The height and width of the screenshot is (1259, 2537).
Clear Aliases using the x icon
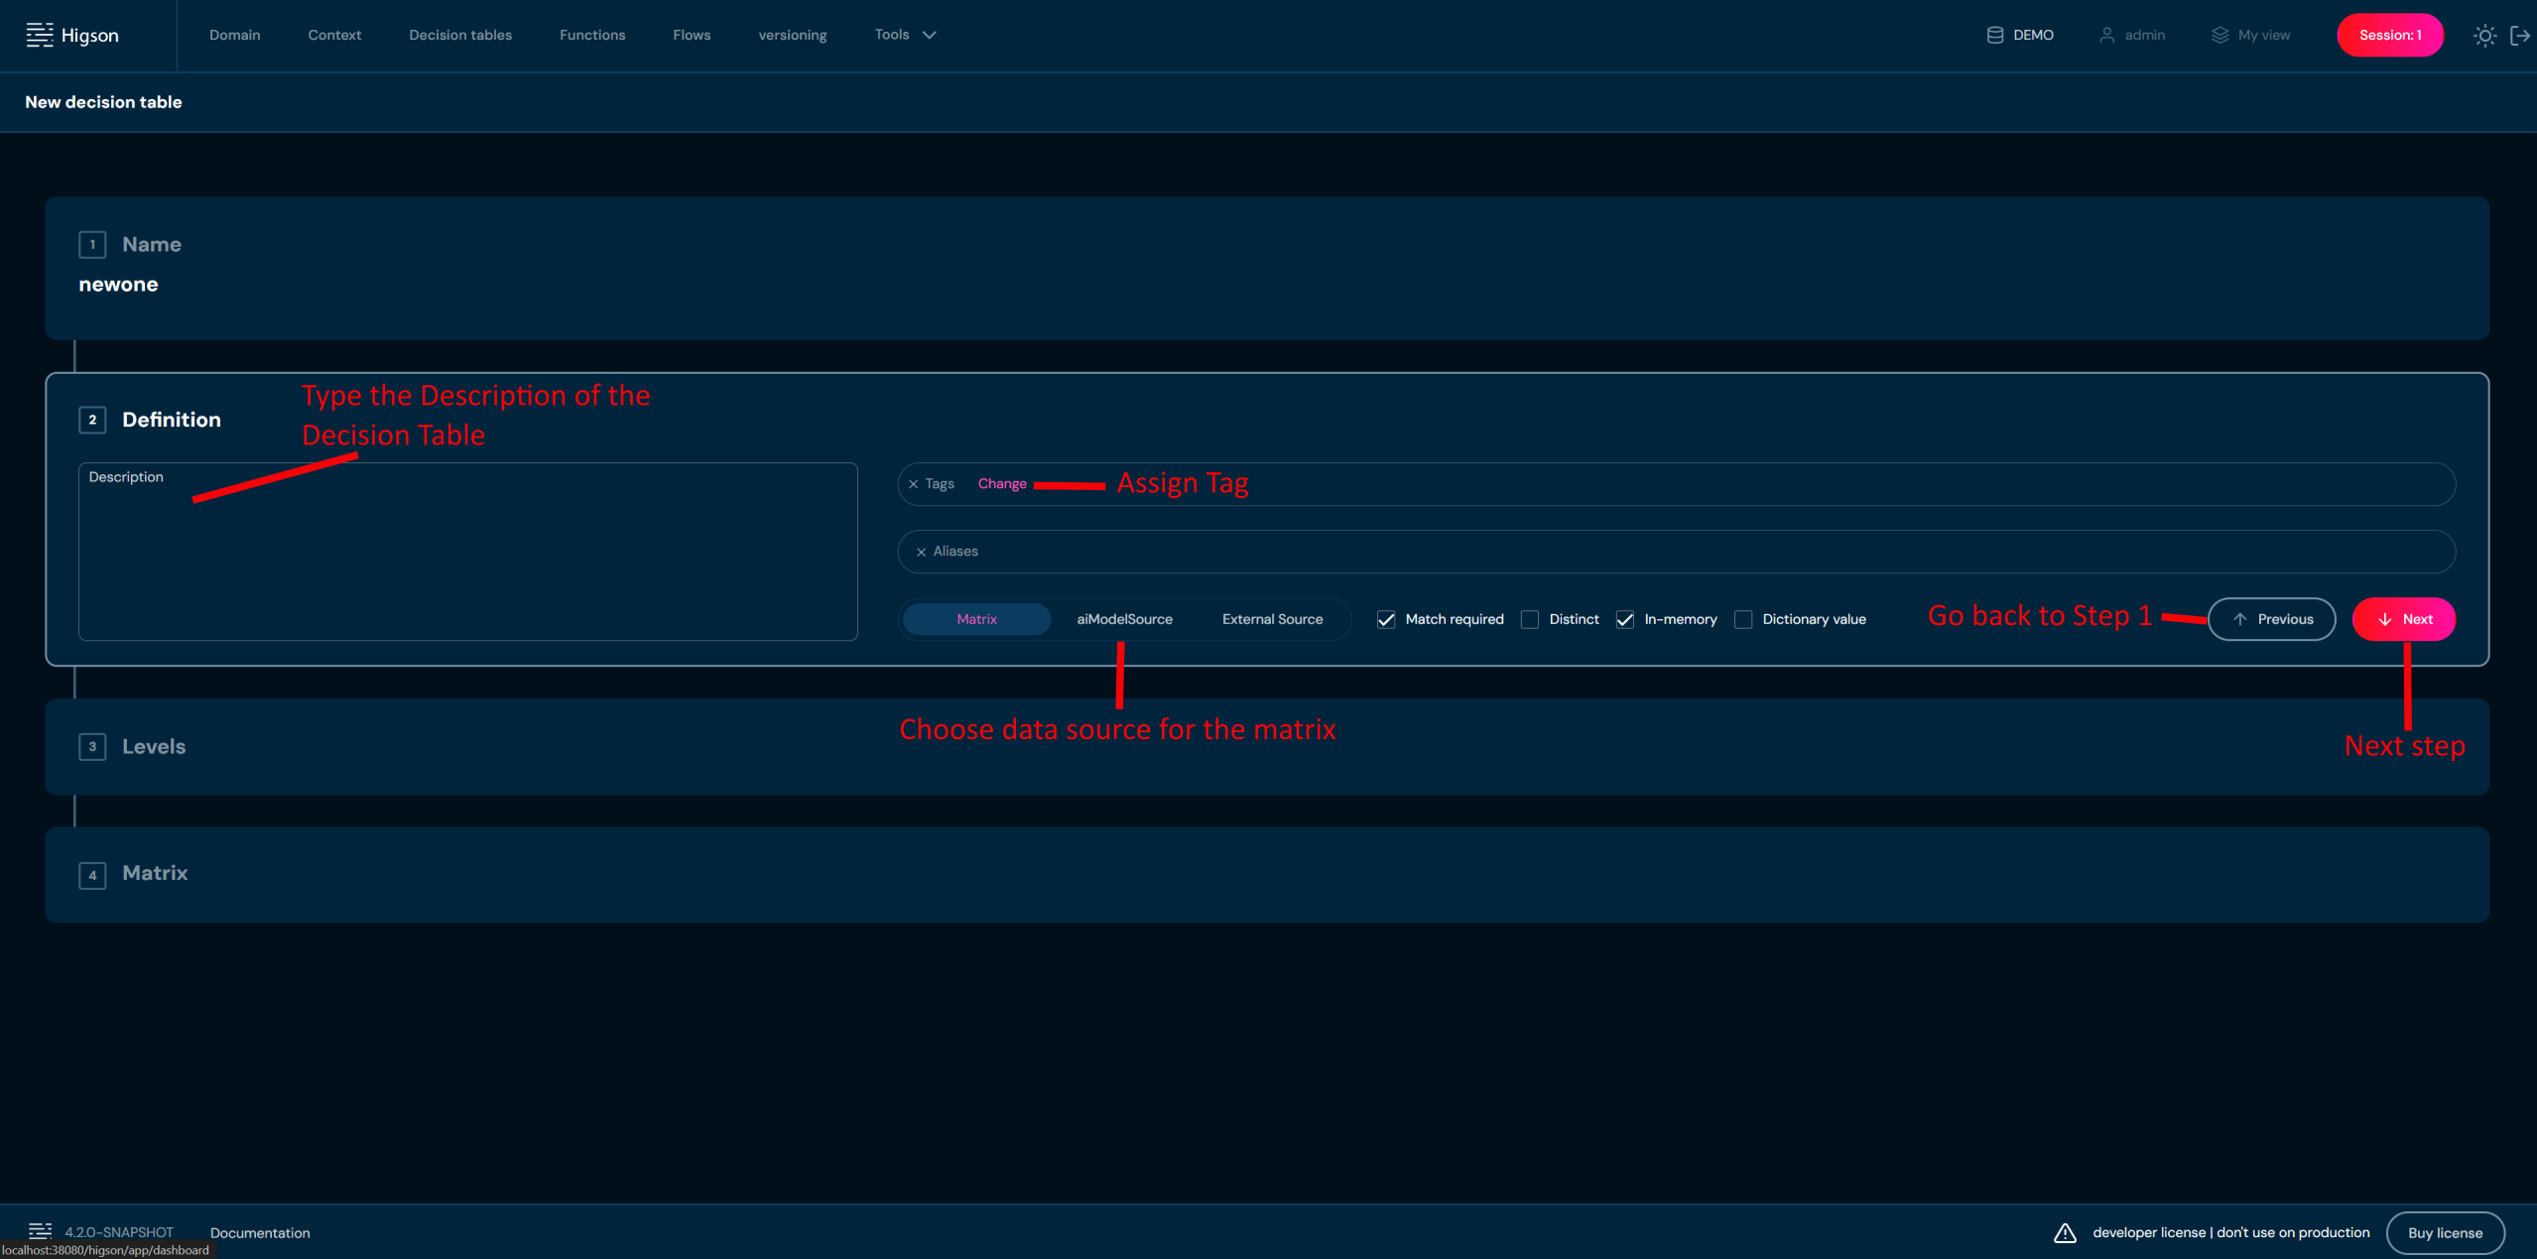(x=921, y=552)
